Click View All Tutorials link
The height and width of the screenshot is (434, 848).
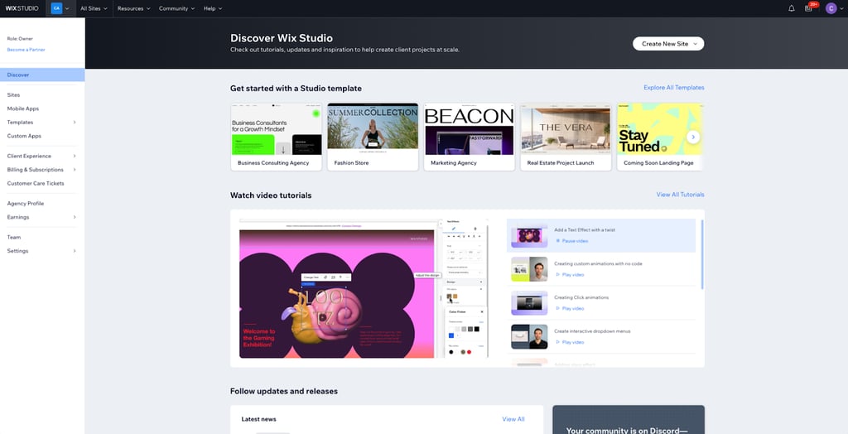[x=681, y=195]
